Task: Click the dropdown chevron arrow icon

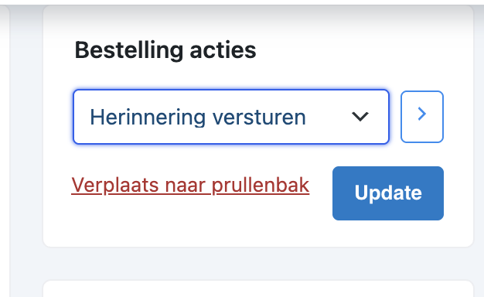Action: pos(360,116)
